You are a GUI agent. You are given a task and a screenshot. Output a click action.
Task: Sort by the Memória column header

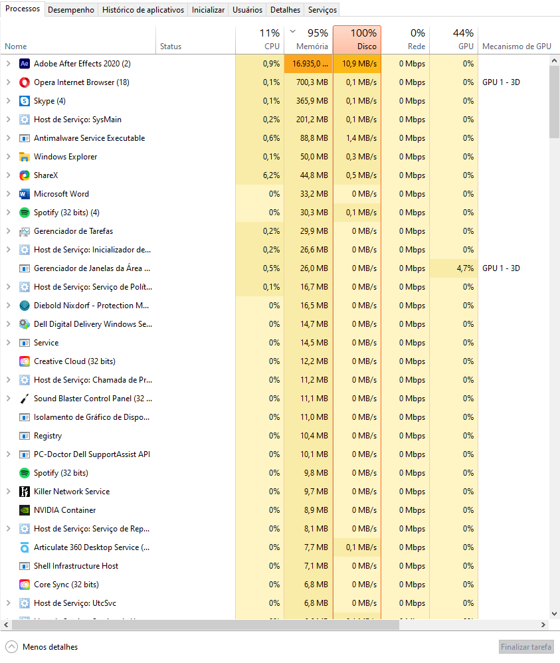pos(308,40)
